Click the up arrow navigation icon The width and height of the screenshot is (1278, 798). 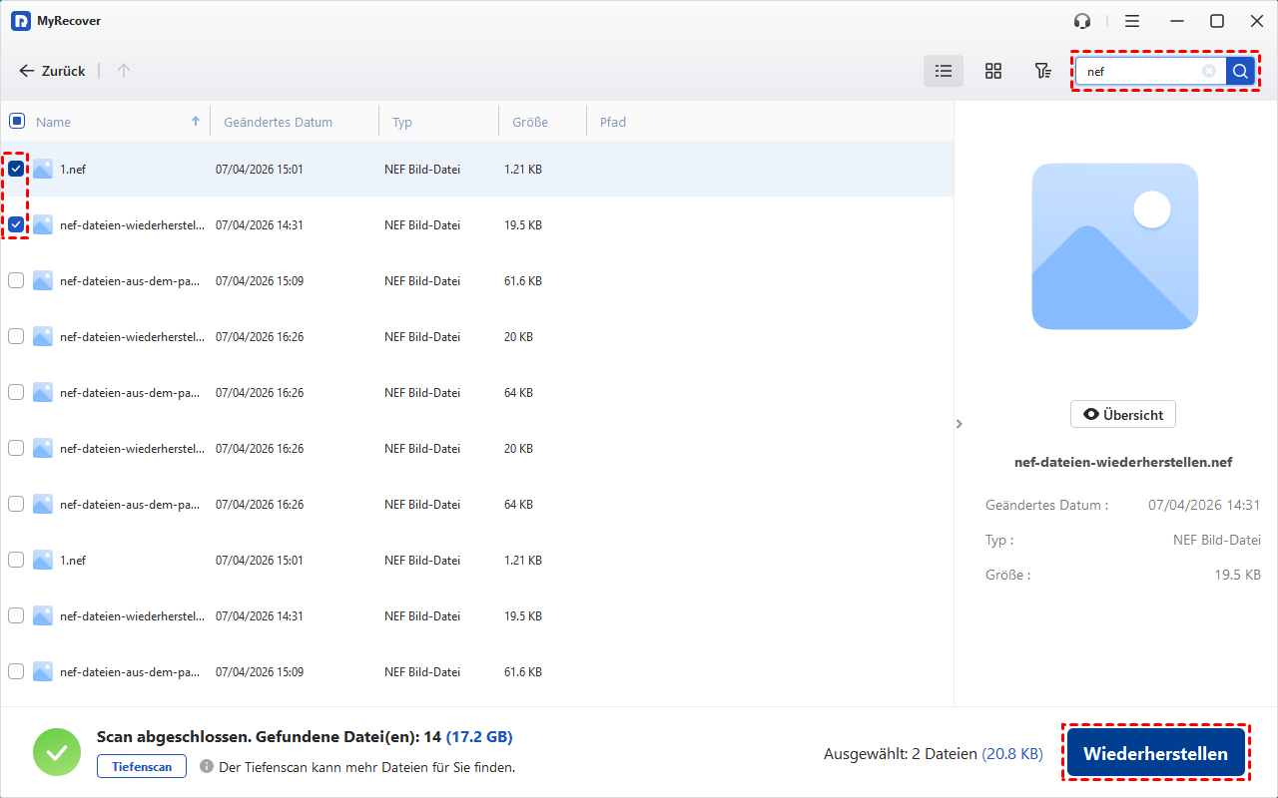point(124,71)
